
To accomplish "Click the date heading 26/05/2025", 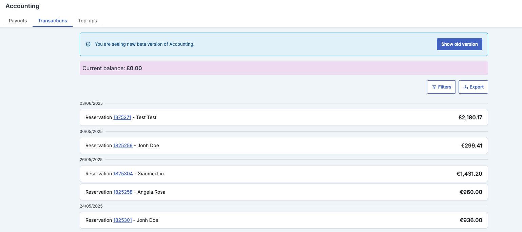I will pyautogui.click(x=91, y=160).
